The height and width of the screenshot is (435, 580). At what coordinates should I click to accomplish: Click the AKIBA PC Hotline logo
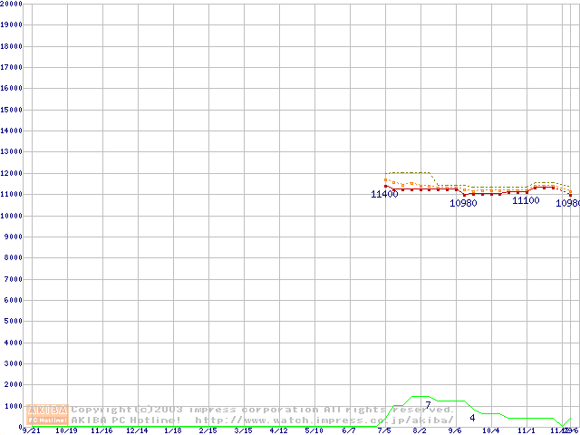click(48, 414)
